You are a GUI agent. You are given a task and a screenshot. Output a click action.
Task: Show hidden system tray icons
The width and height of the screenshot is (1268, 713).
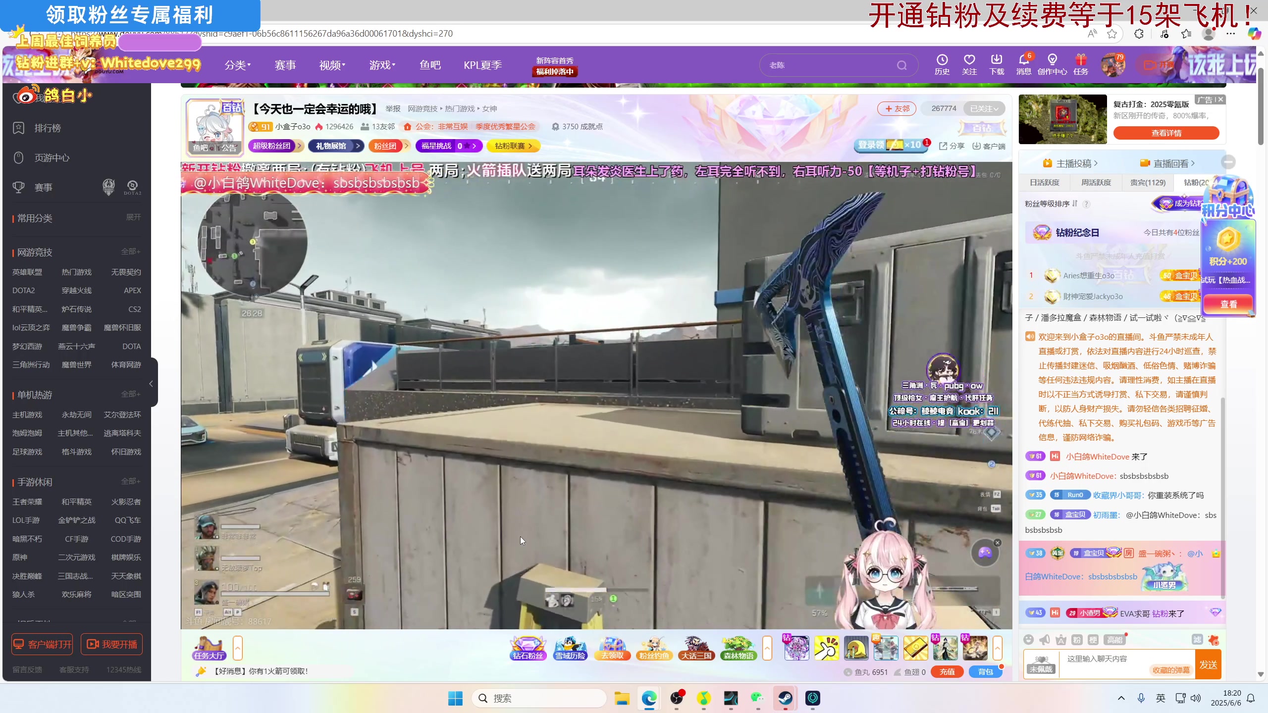[x=1121, y=698]
